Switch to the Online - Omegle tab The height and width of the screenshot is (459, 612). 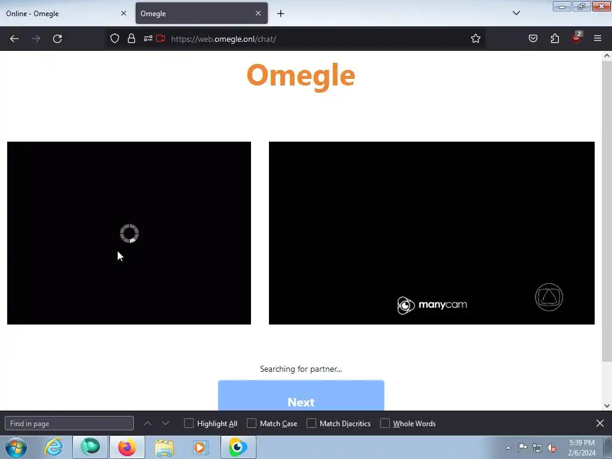(x=62, y=14)
